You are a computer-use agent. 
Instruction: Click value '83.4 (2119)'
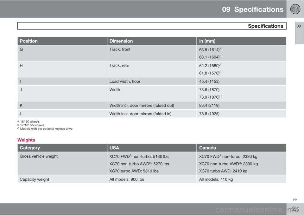209,105
